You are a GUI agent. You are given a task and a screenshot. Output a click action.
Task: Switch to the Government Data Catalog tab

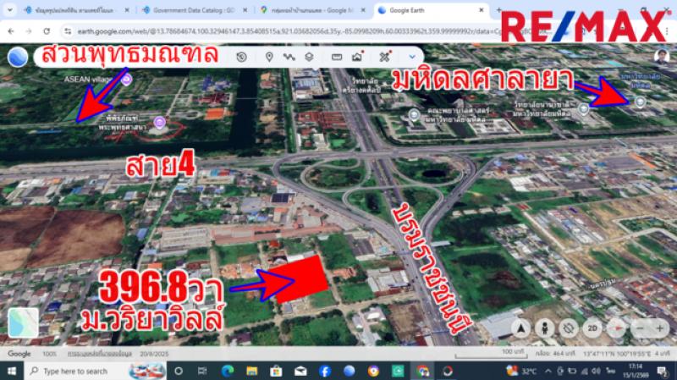194,10
